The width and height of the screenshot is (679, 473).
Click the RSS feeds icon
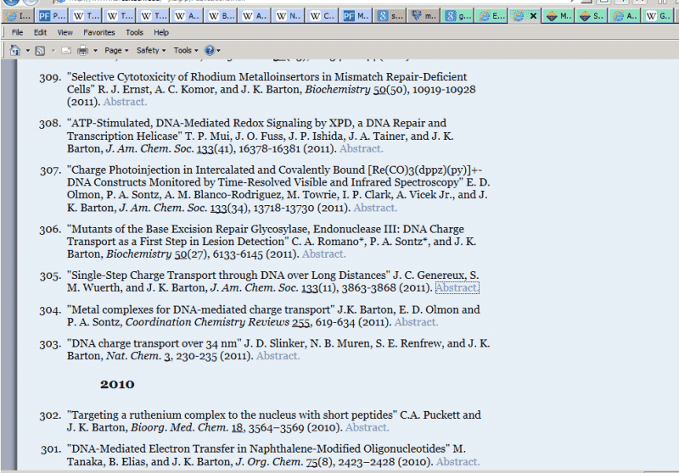[40, 51]
